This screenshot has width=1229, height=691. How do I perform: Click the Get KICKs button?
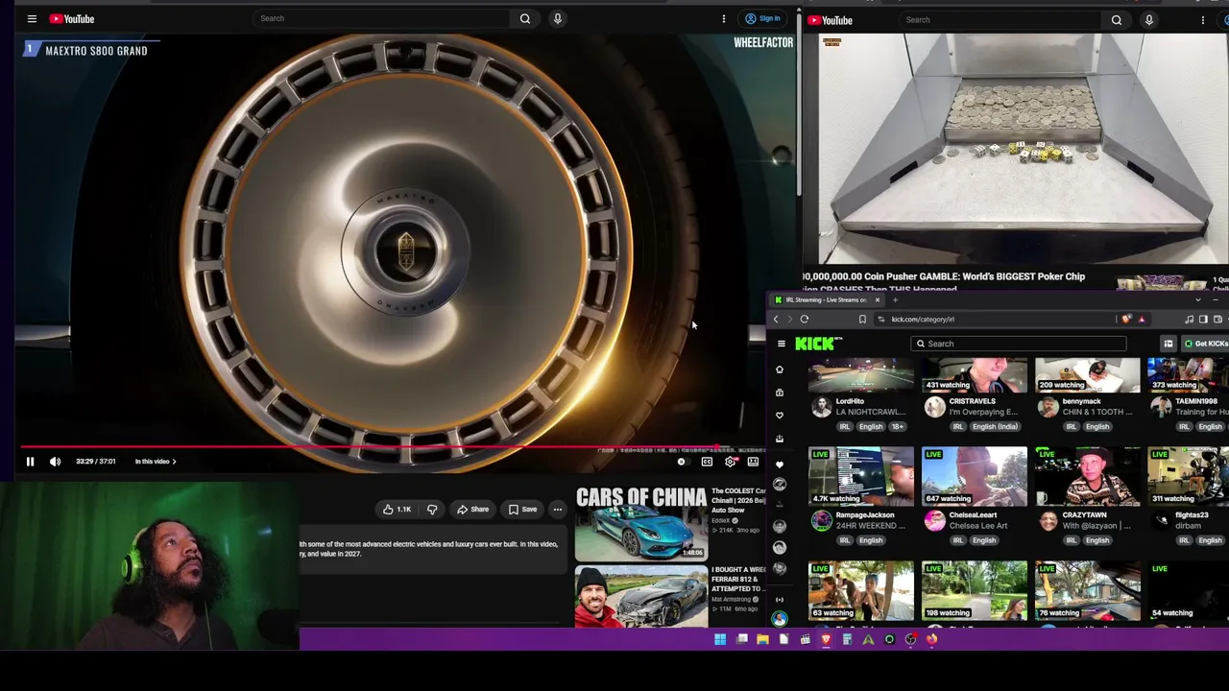pyautogui.click(x=1206, y=344)
